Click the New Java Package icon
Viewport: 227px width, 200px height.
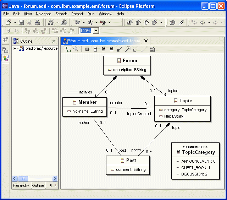[x=138, y=22]
